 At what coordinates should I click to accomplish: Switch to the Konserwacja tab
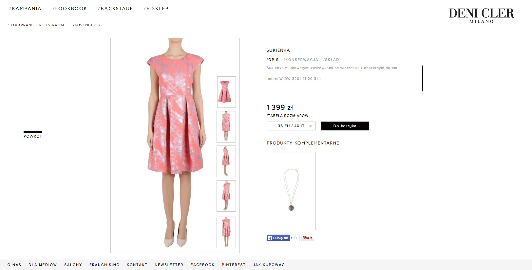[301, 60]
